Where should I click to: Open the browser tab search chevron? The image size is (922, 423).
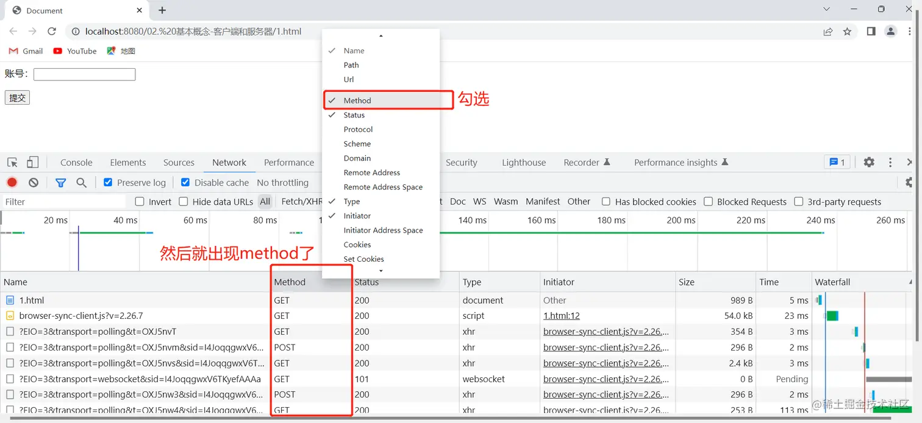(827, 10)
